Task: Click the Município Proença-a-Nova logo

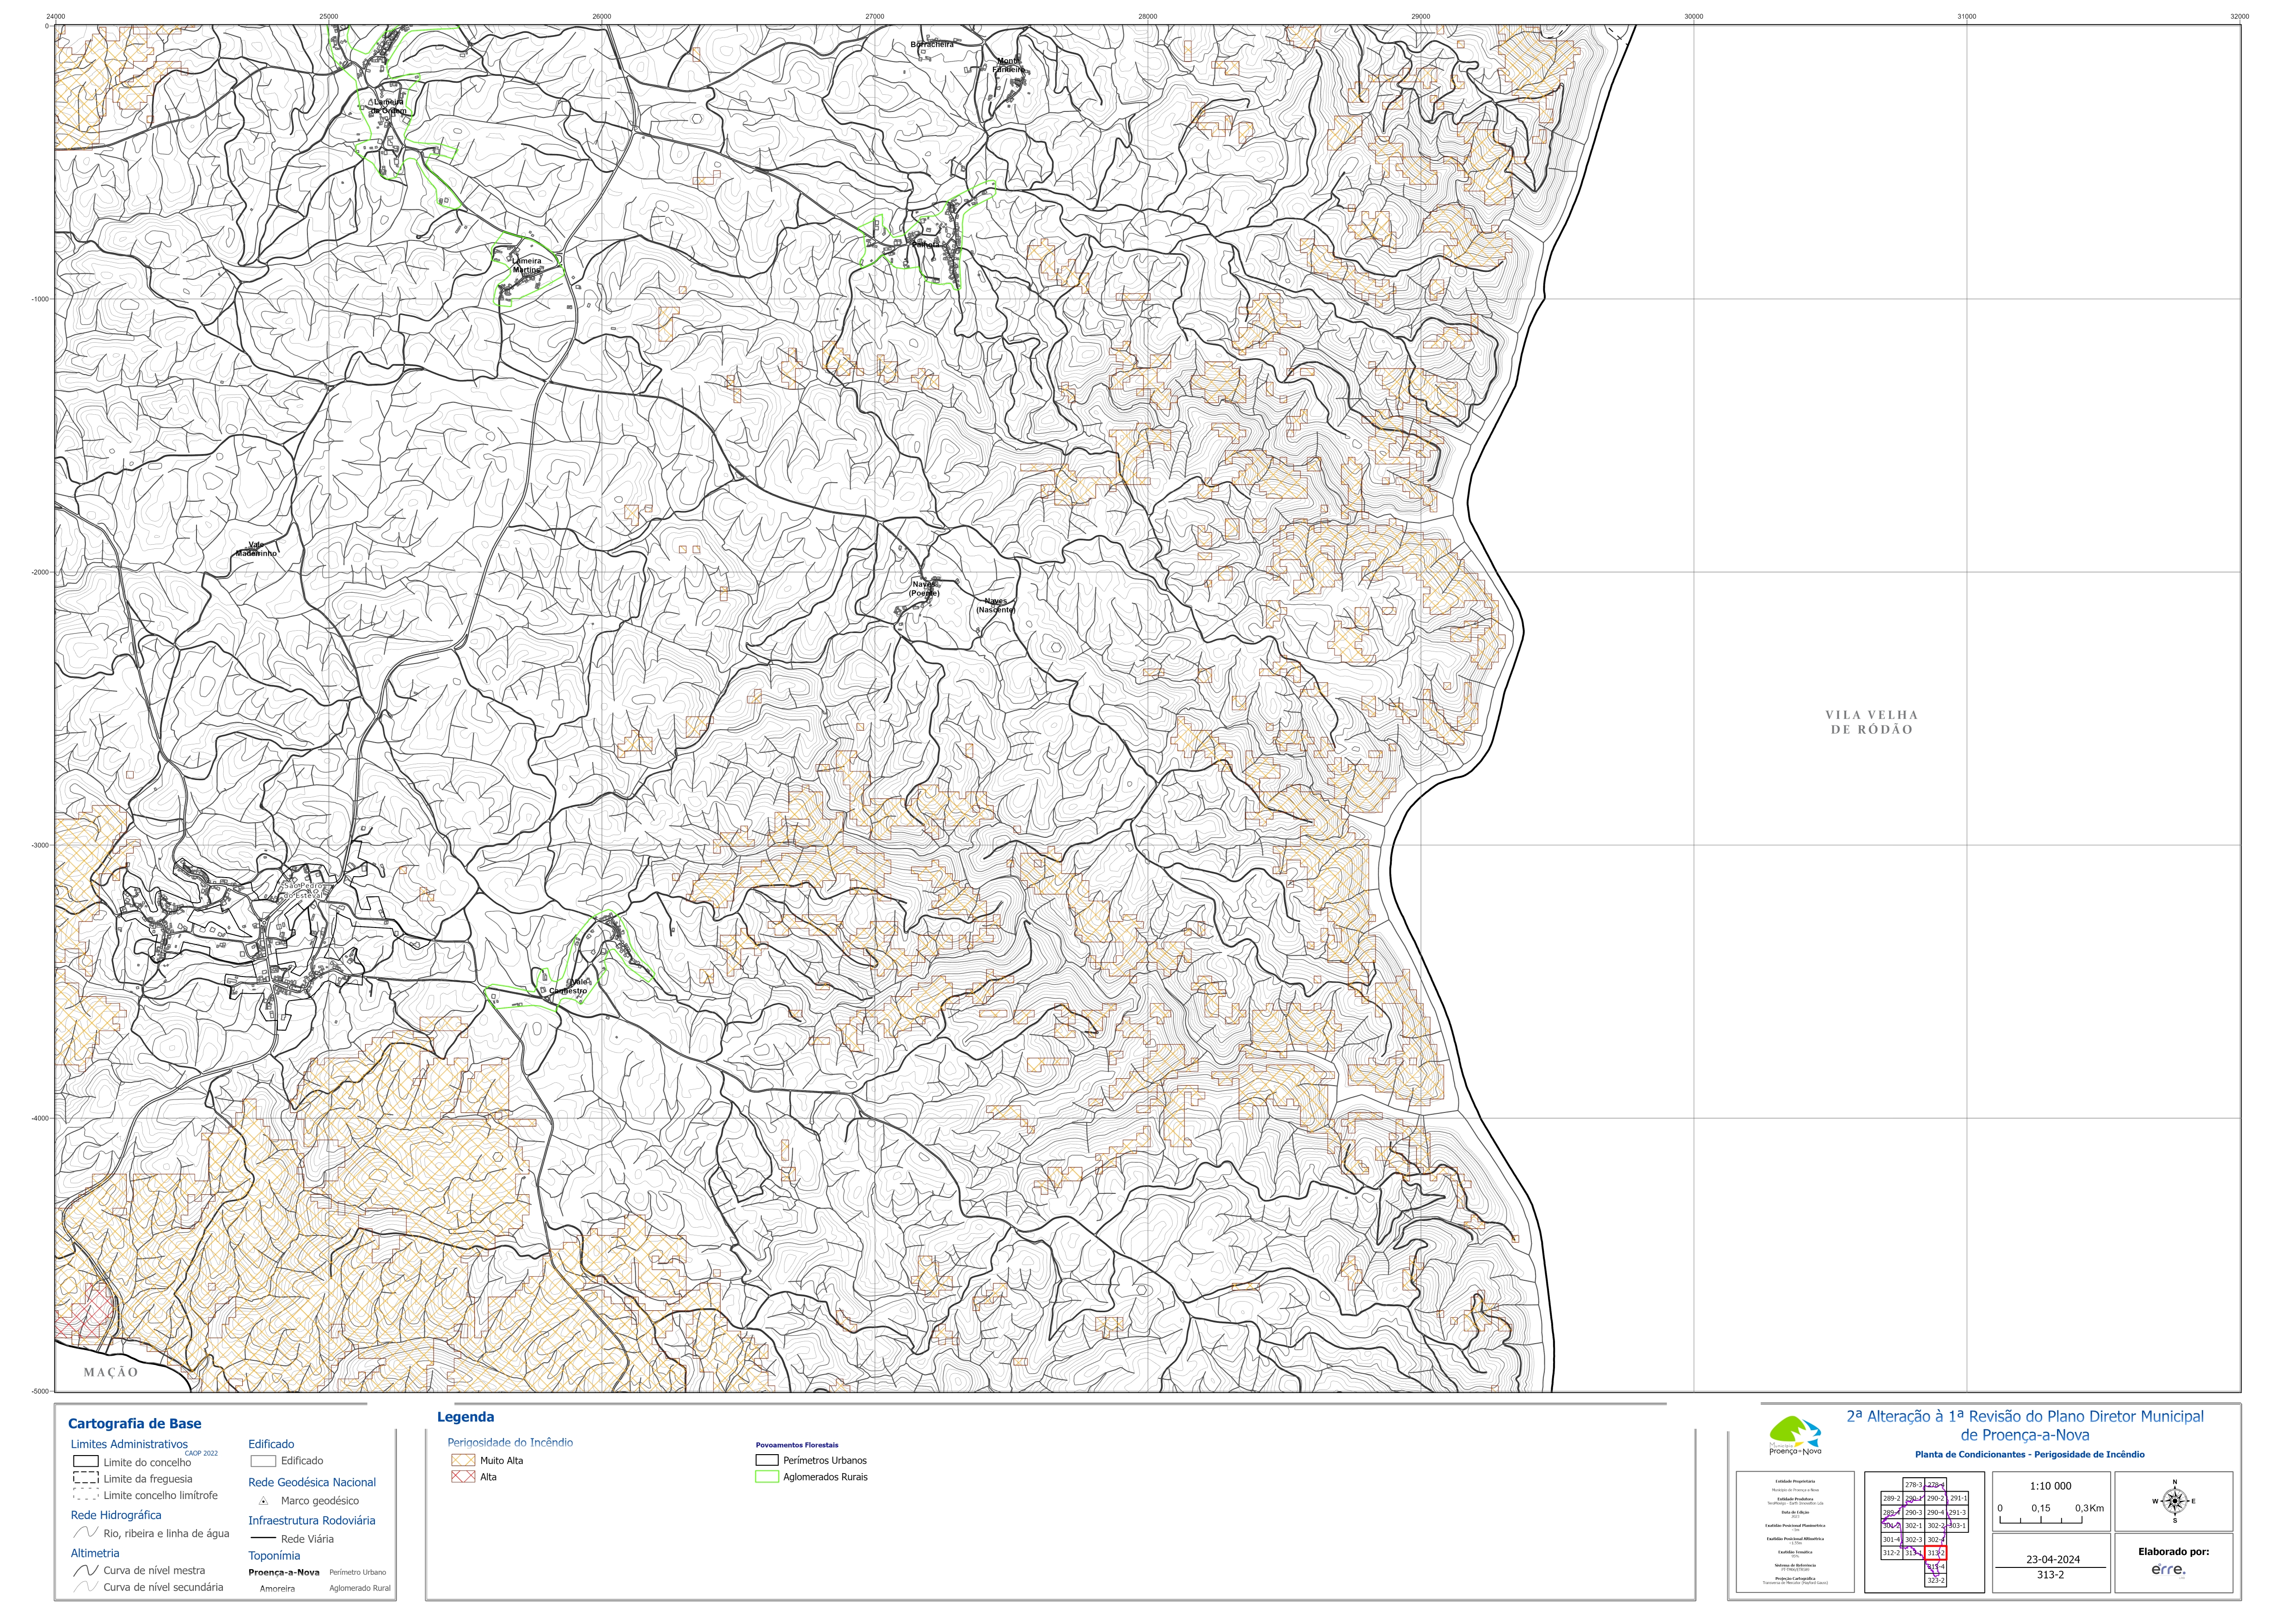Action: coord(1795,1435)
